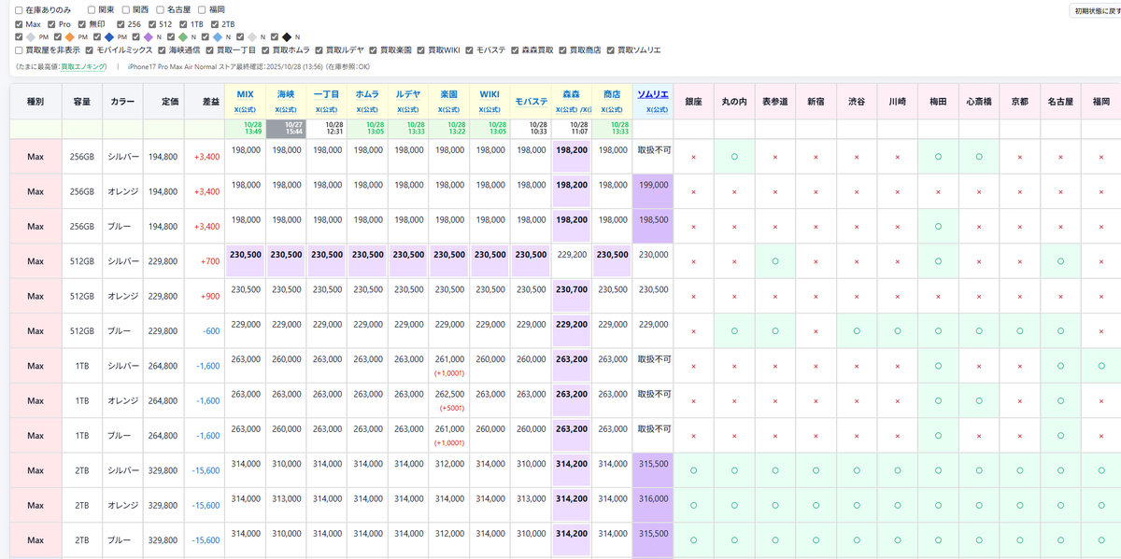Open the 海峡 shop header link
The width and height of the screenshot is (1121, 559).
point(286,94)
